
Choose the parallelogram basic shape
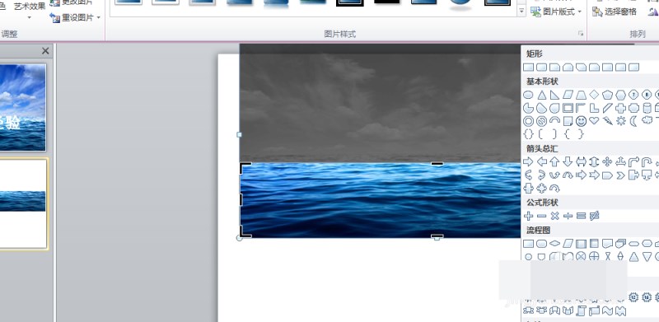click(x=568, y=95)
